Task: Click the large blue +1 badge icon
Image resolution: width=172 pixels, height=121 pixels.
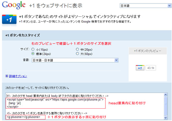Action: click(x=9, y=19)
